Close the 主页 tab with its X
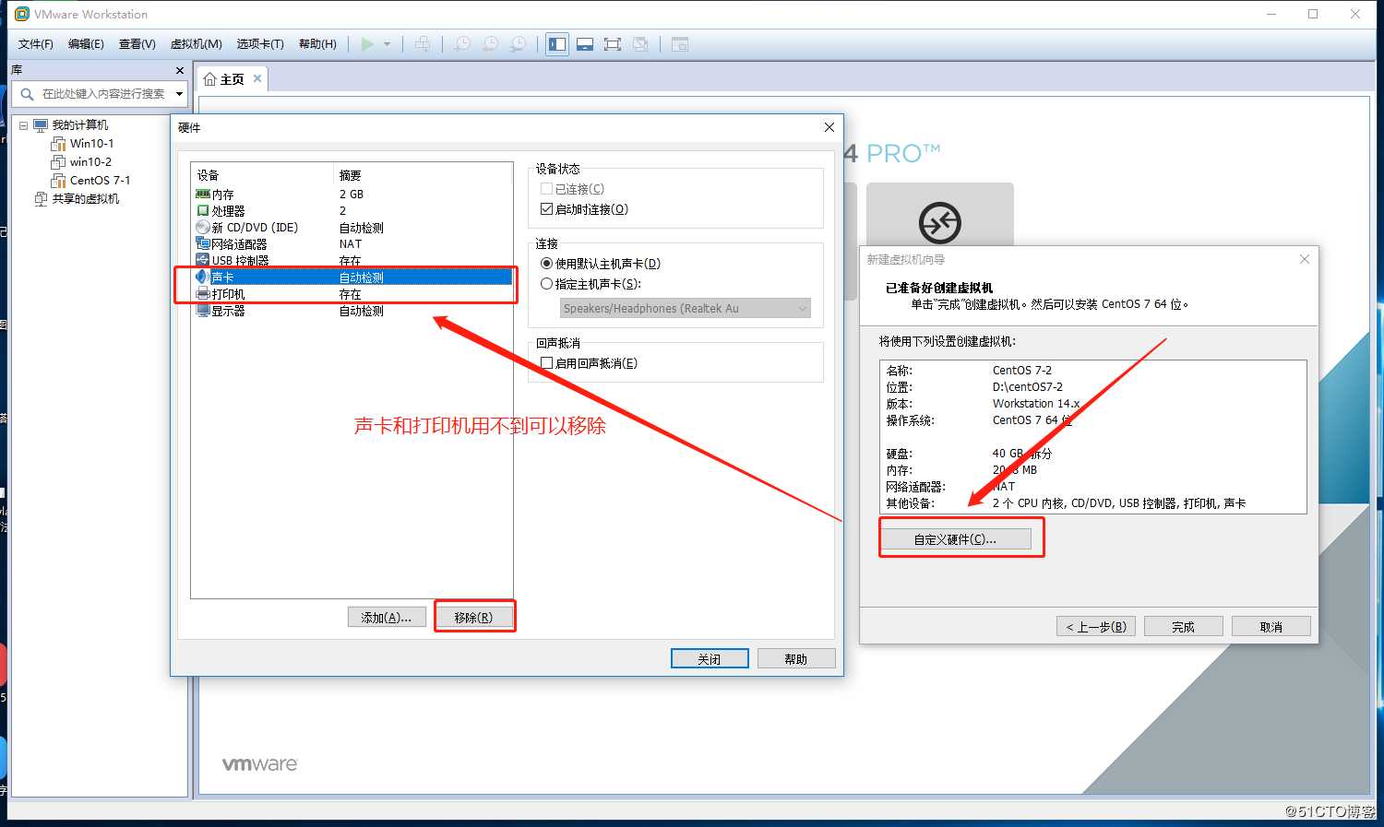The width and height of the screenshot is (1384, 827). 257,78
